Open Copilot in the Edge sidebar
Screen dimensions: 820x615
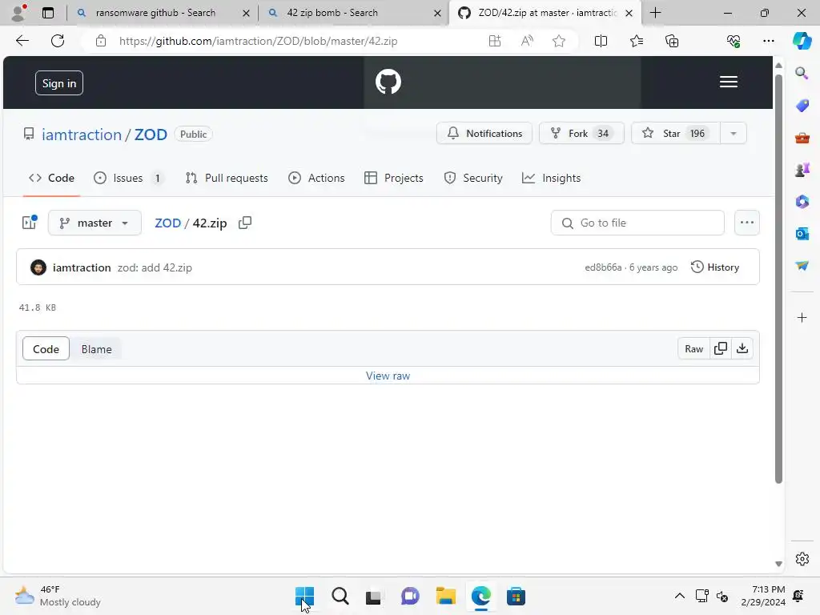802,41
